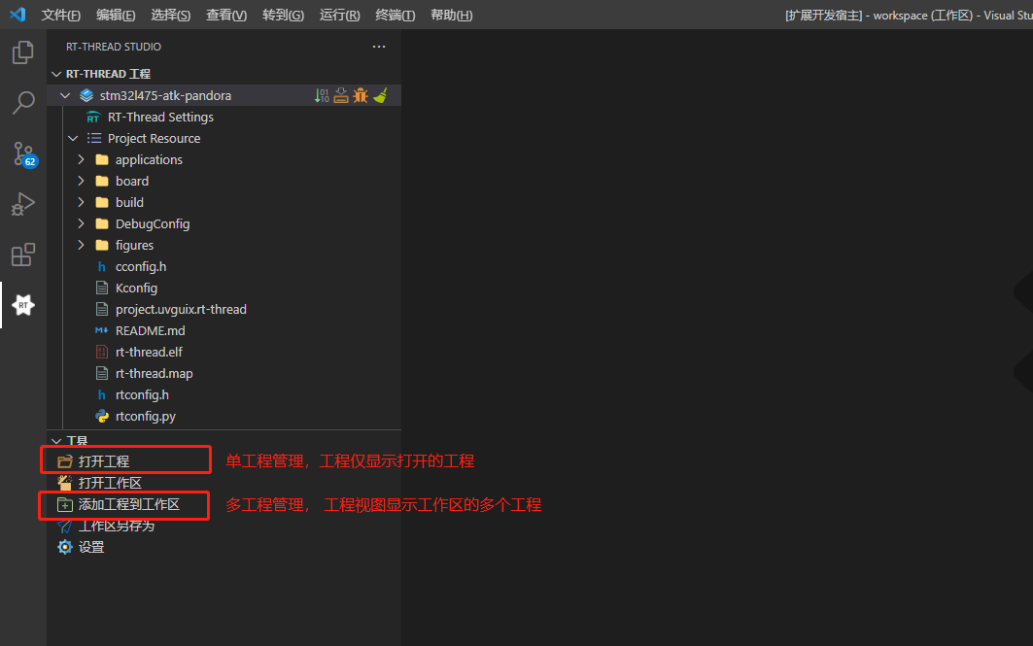Clean the project with the broom icon
The image size is (1033, 646).
pos(380,95)
